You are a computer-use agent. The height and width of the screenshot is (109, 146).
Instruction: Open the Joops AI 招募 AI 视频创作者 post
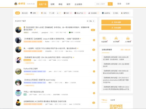click(x=52, y=39)
